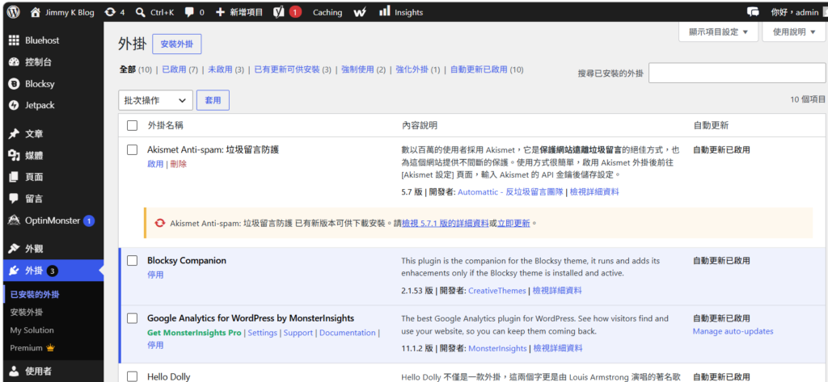Click Manage auto-updates link
The width and height of the screenshot is (828, 382).
click(733, 331)
